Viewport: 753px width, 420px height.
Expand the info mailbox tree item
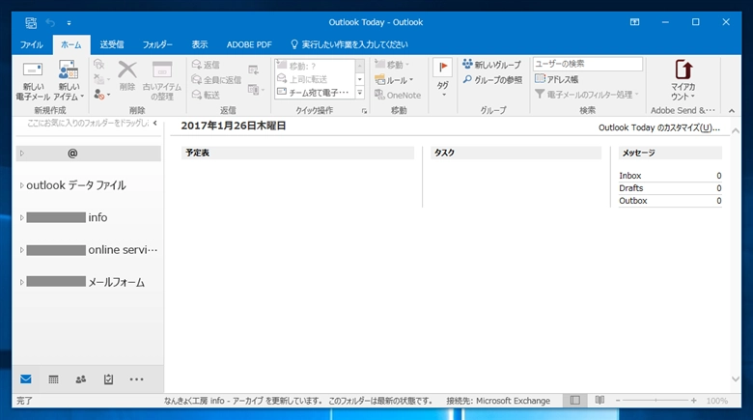point(21,217)
